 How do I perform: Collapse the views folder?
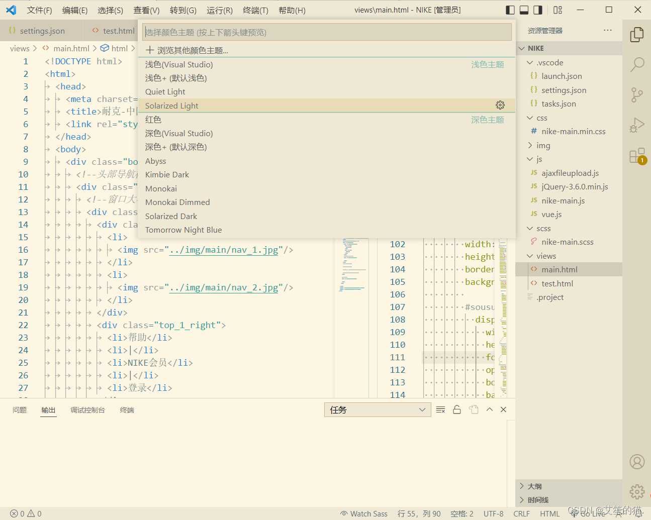tap(569, 256)
